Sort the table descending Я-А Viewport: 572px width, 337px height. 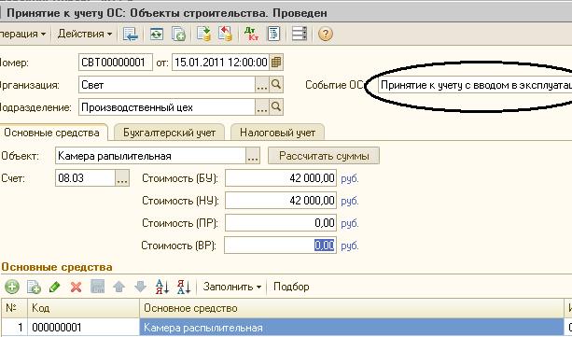pyautogui.click(x=184, y=287)
